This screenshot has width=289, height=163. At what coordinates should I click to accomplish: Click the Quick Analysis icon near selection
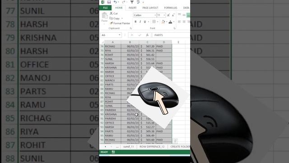click(175, 141)
